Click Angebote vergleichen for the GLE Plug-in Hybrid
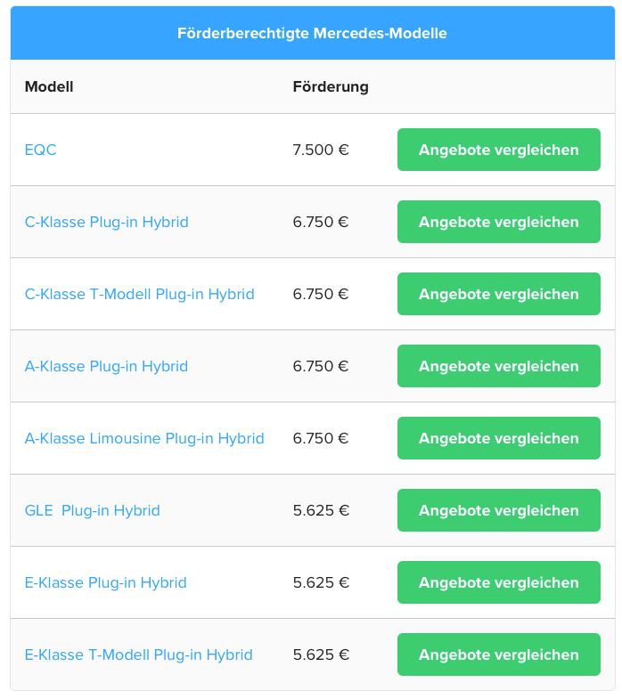The image size is (622, 699). [x=499, y=511]
